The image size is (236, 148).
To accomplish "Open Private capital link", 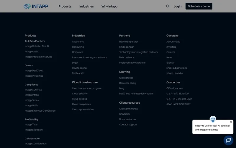I will click(79, 68).
